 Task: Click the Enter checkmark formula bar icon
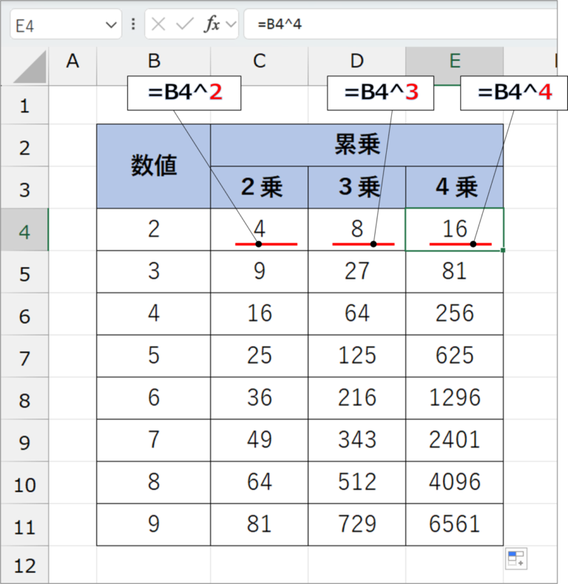184,24
